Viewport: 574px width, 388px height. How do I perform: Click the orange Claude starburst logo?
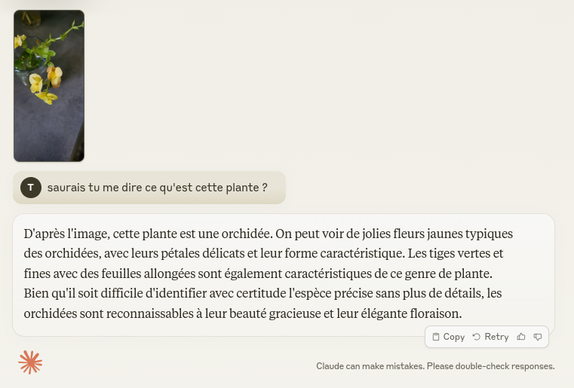[30, 362]
